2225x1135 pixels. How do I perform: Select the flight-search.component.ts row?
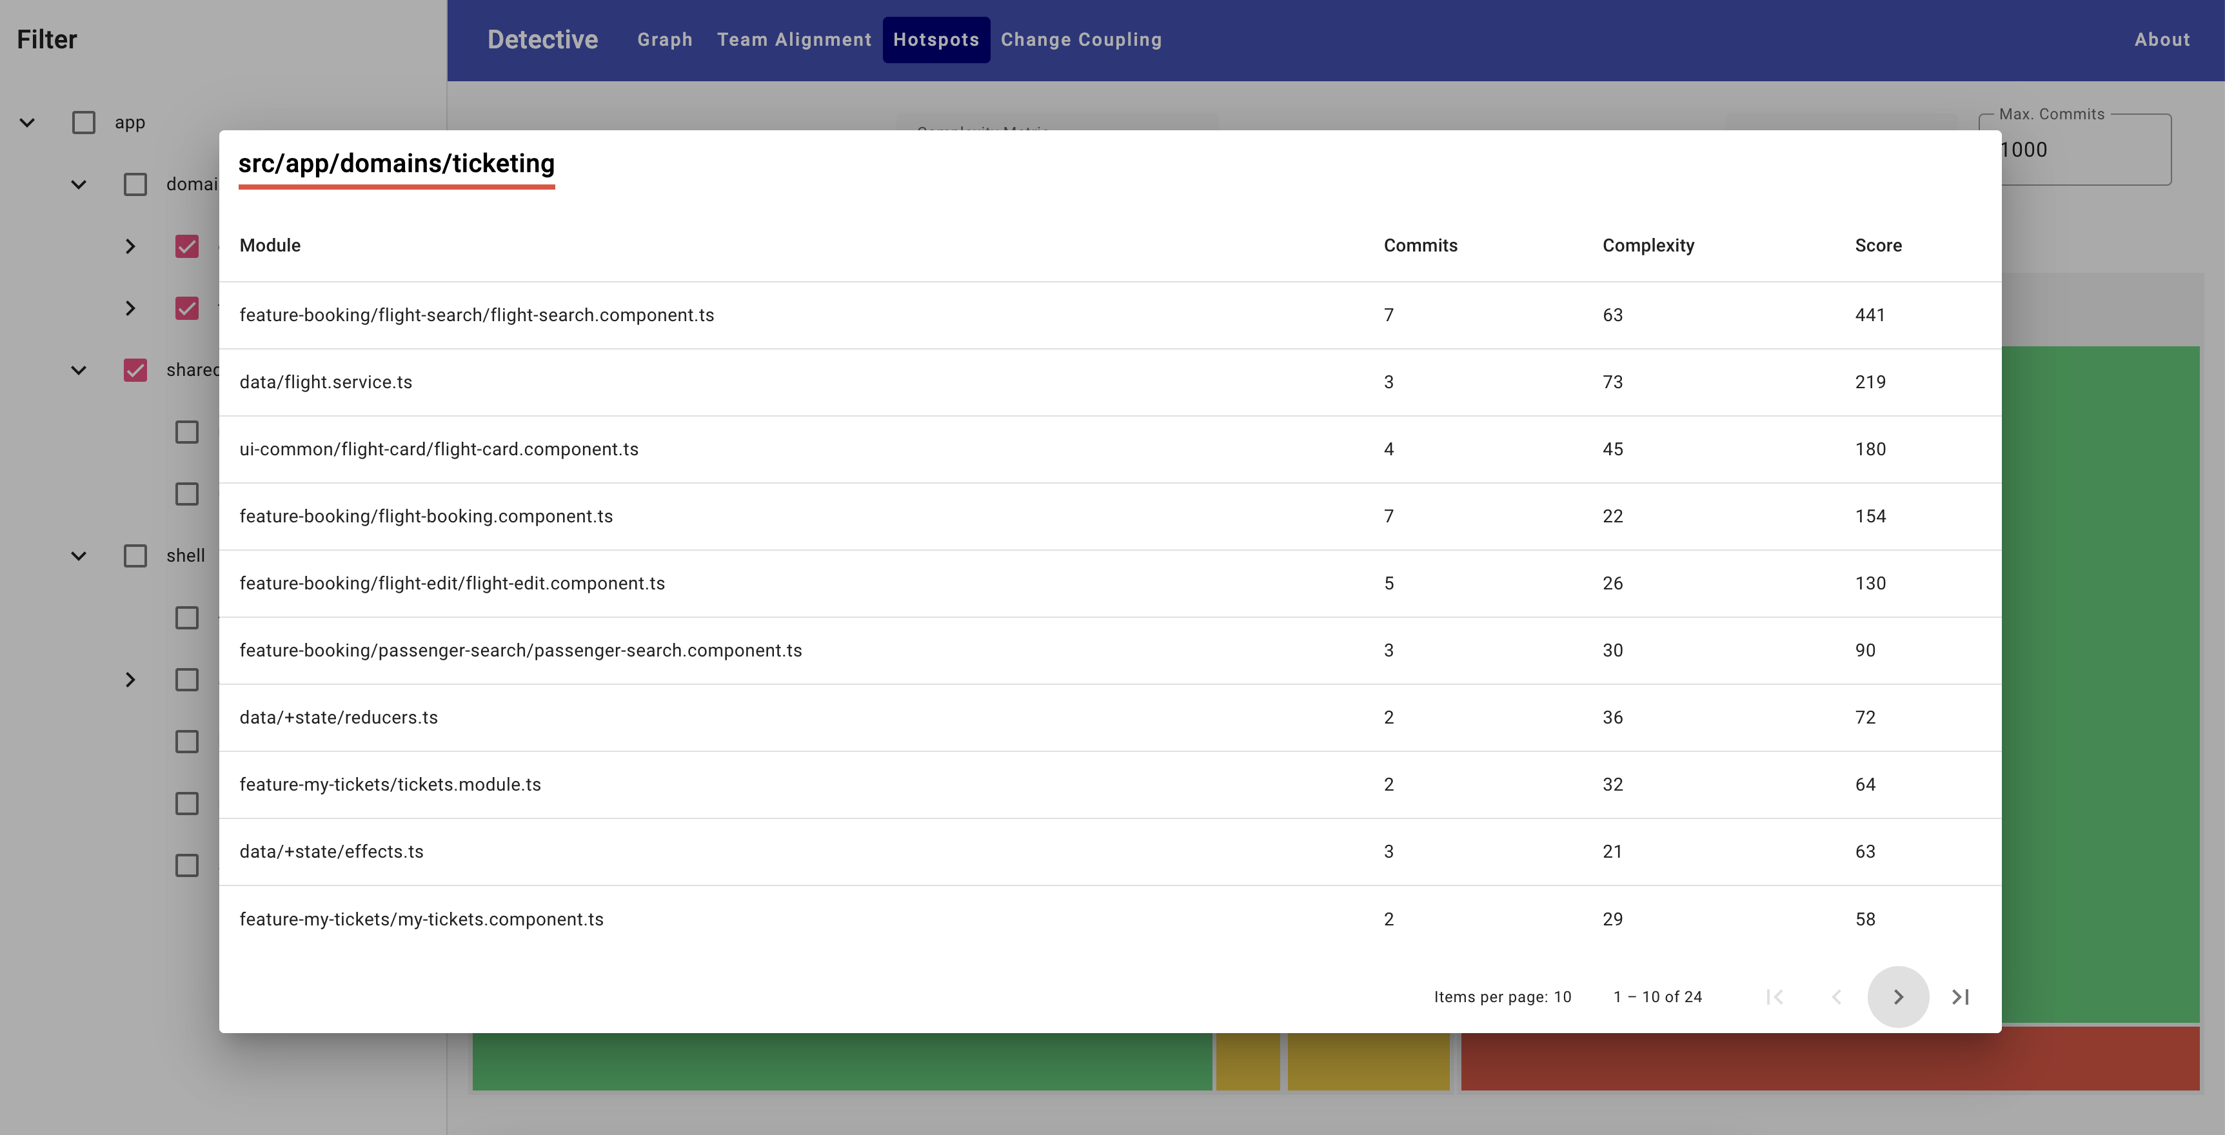point(477,315)
